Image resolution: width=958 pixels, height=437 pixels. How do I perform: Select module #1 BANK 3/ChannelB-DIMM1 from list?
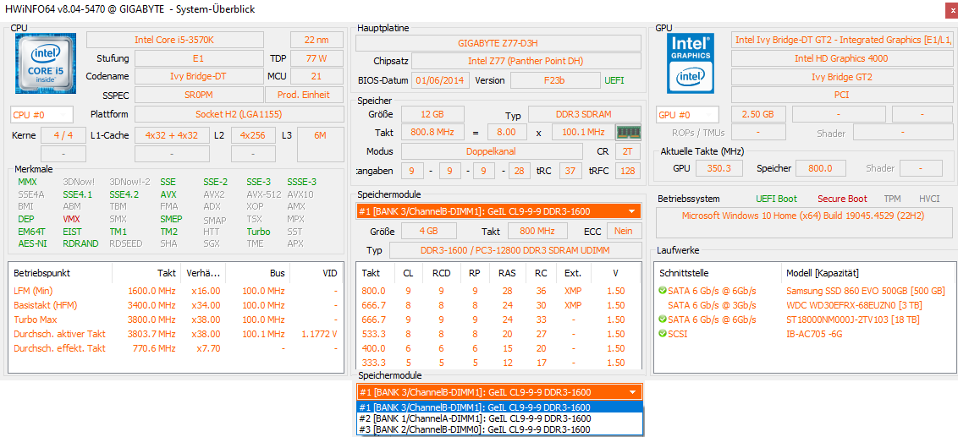click(x=499, y=407)
